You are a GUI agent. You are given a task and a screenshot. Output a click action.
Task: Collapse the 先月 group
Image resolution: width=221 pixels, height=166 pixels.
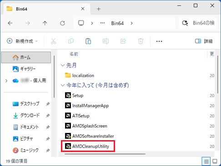(63, 65)
